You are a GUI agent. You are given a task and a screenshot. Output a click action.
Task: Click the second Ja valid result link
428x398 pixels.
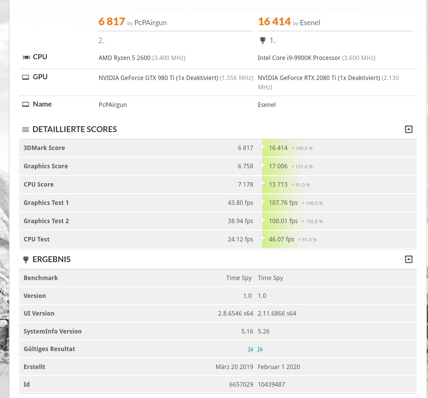click(260, 349)
